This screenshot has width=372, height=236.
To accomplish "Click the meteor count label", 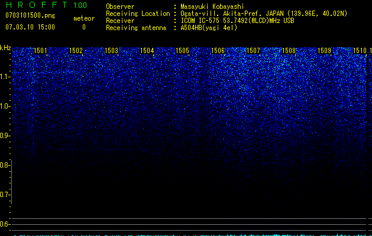I will [84, 18].
